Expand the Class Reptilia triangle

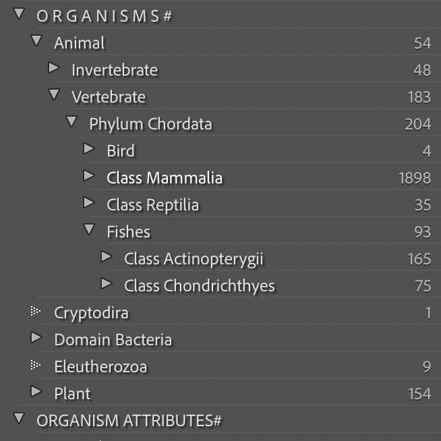[x=89, y=203]
